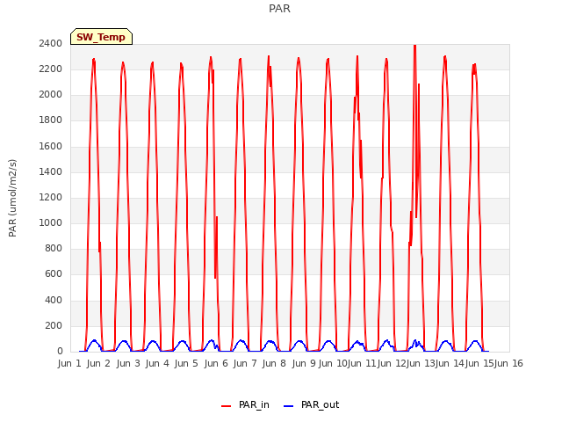Click the 600 y-axis label
Image resolution: width=562 pixels, height=422 pixels.
coord(54,274)
